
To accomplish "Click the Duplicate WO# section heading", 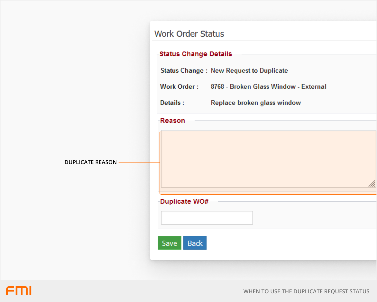I will [184, 201].
